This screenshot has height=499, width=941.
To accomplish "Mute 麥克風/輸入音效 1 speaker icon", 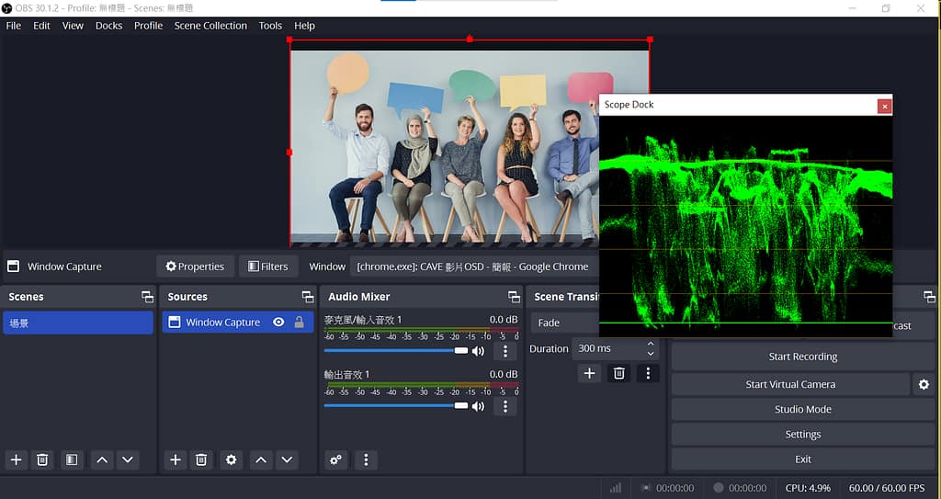I will [478, 351].
